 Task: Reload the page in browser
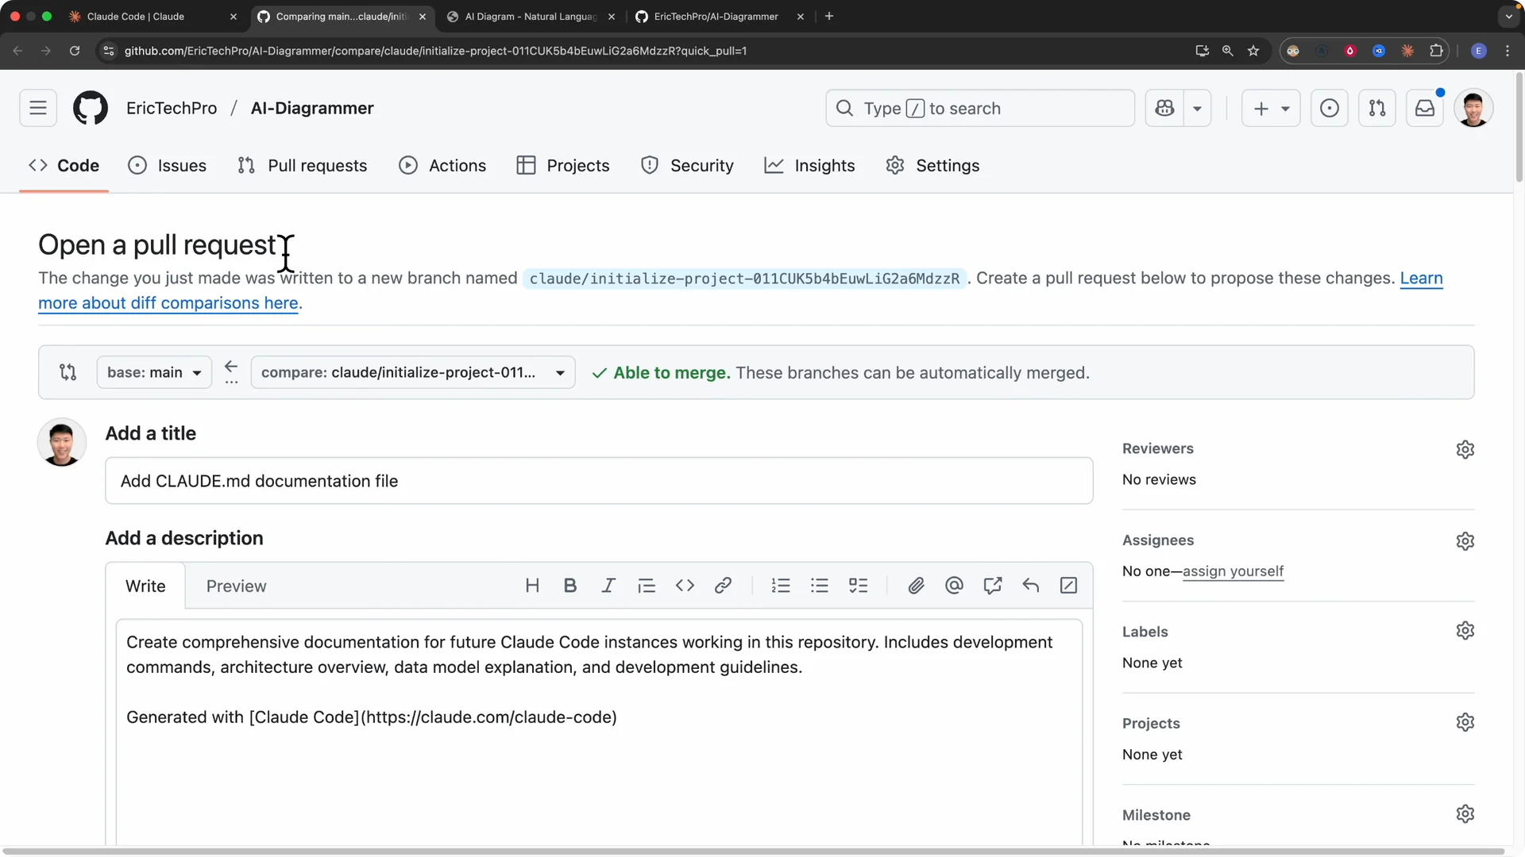75,51
